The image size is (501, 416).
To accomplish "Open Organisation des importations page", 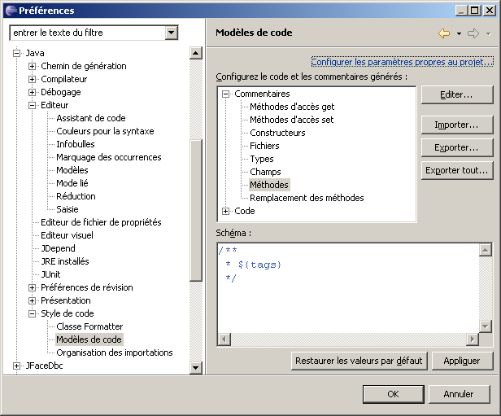I will (114, 353).
